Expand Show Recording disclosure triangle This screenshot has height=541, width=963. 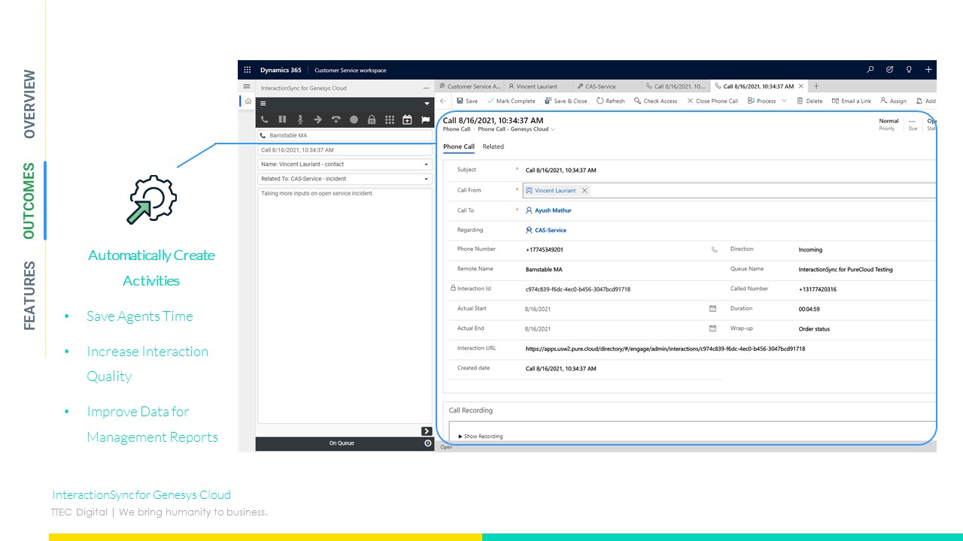click(460, 437)
